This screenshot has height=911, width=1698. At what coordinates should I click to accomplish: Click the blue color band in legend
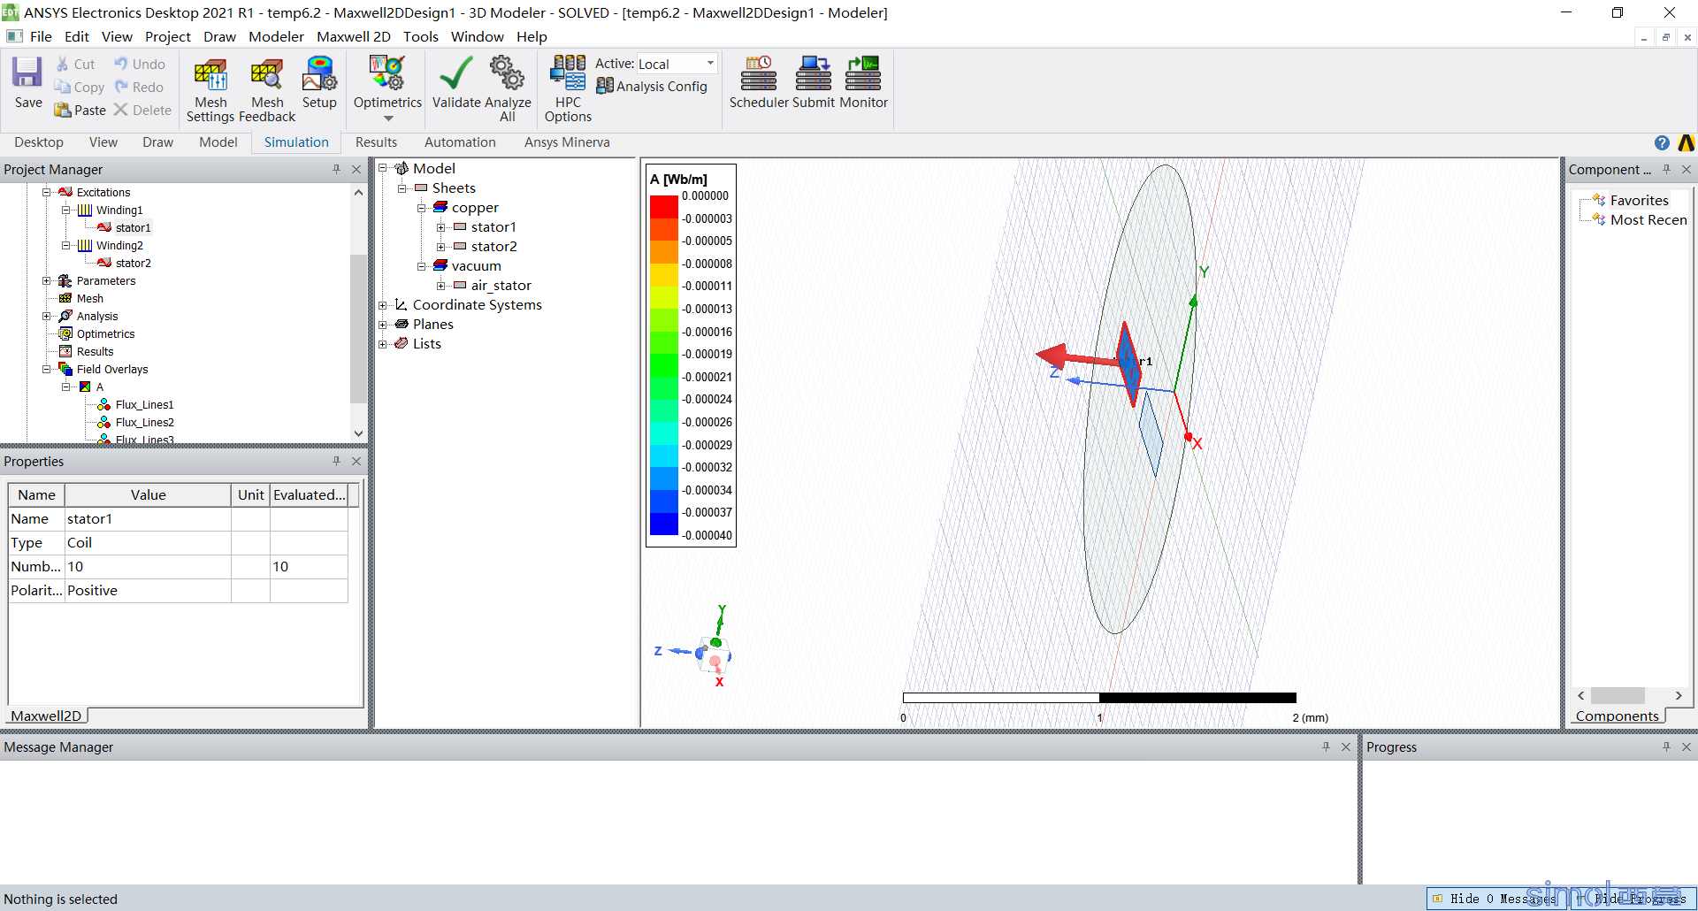click(664, 524)
